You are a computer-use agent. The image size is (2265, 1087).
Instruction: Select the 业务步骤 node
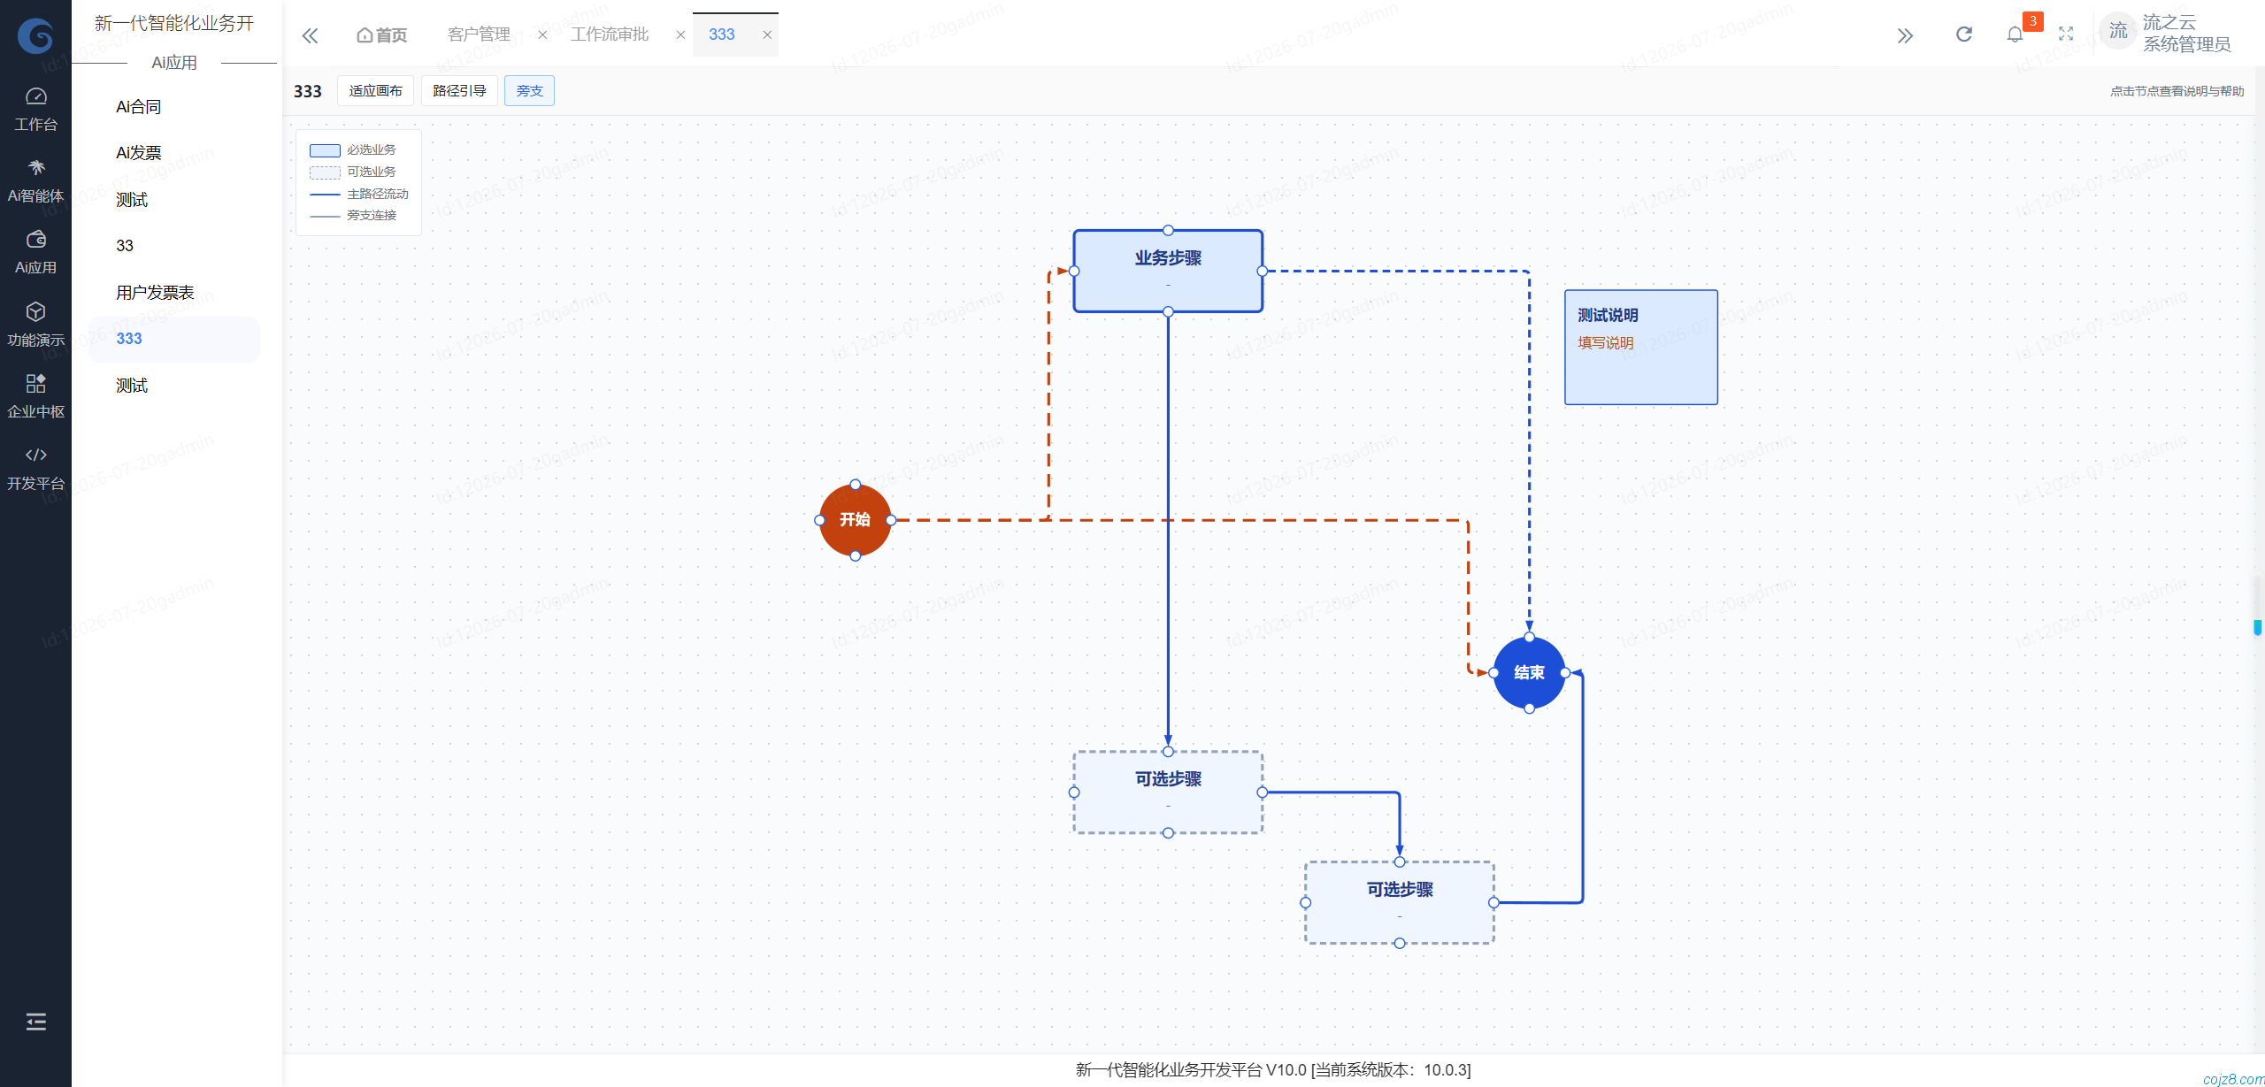pos(1168,272)
